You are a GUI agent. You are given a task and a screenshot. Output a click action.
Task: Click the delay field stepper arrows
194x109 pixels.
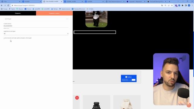pyautogui.click(x=68, y=34)
